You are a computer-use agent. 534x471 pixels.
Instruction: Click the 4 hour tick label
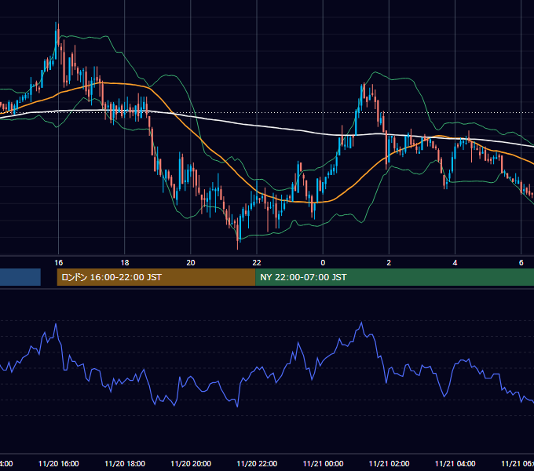coord(455,262)
